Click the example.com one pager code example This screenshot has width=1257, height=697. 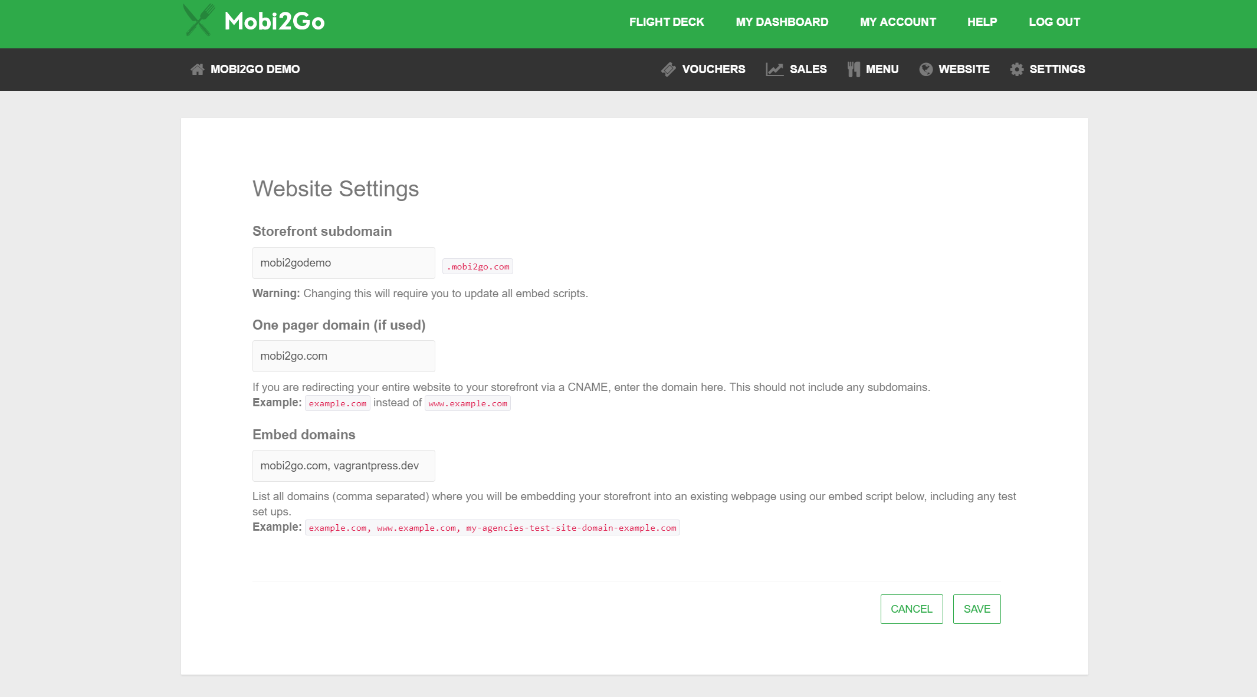click(x=337, y=403)
